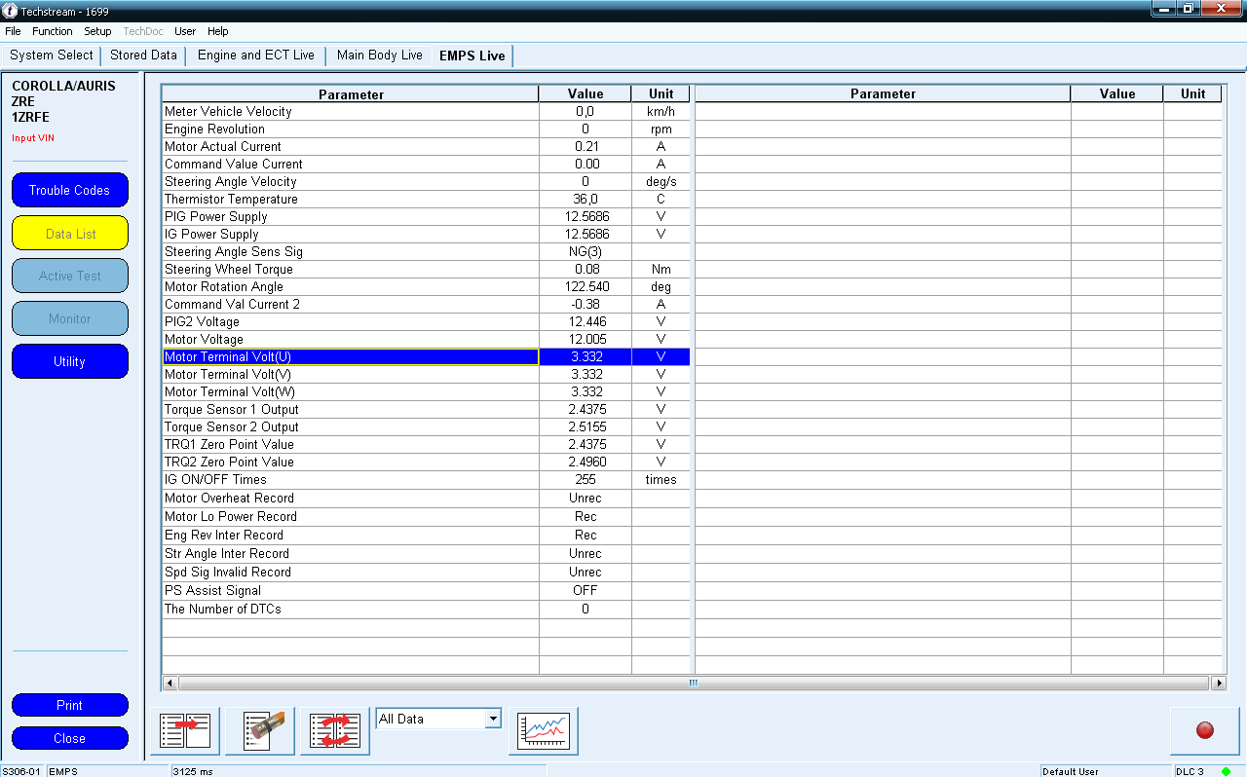Screen dimensions: 1247x777
Task: Open the File menu
Action: click(13, 31)
